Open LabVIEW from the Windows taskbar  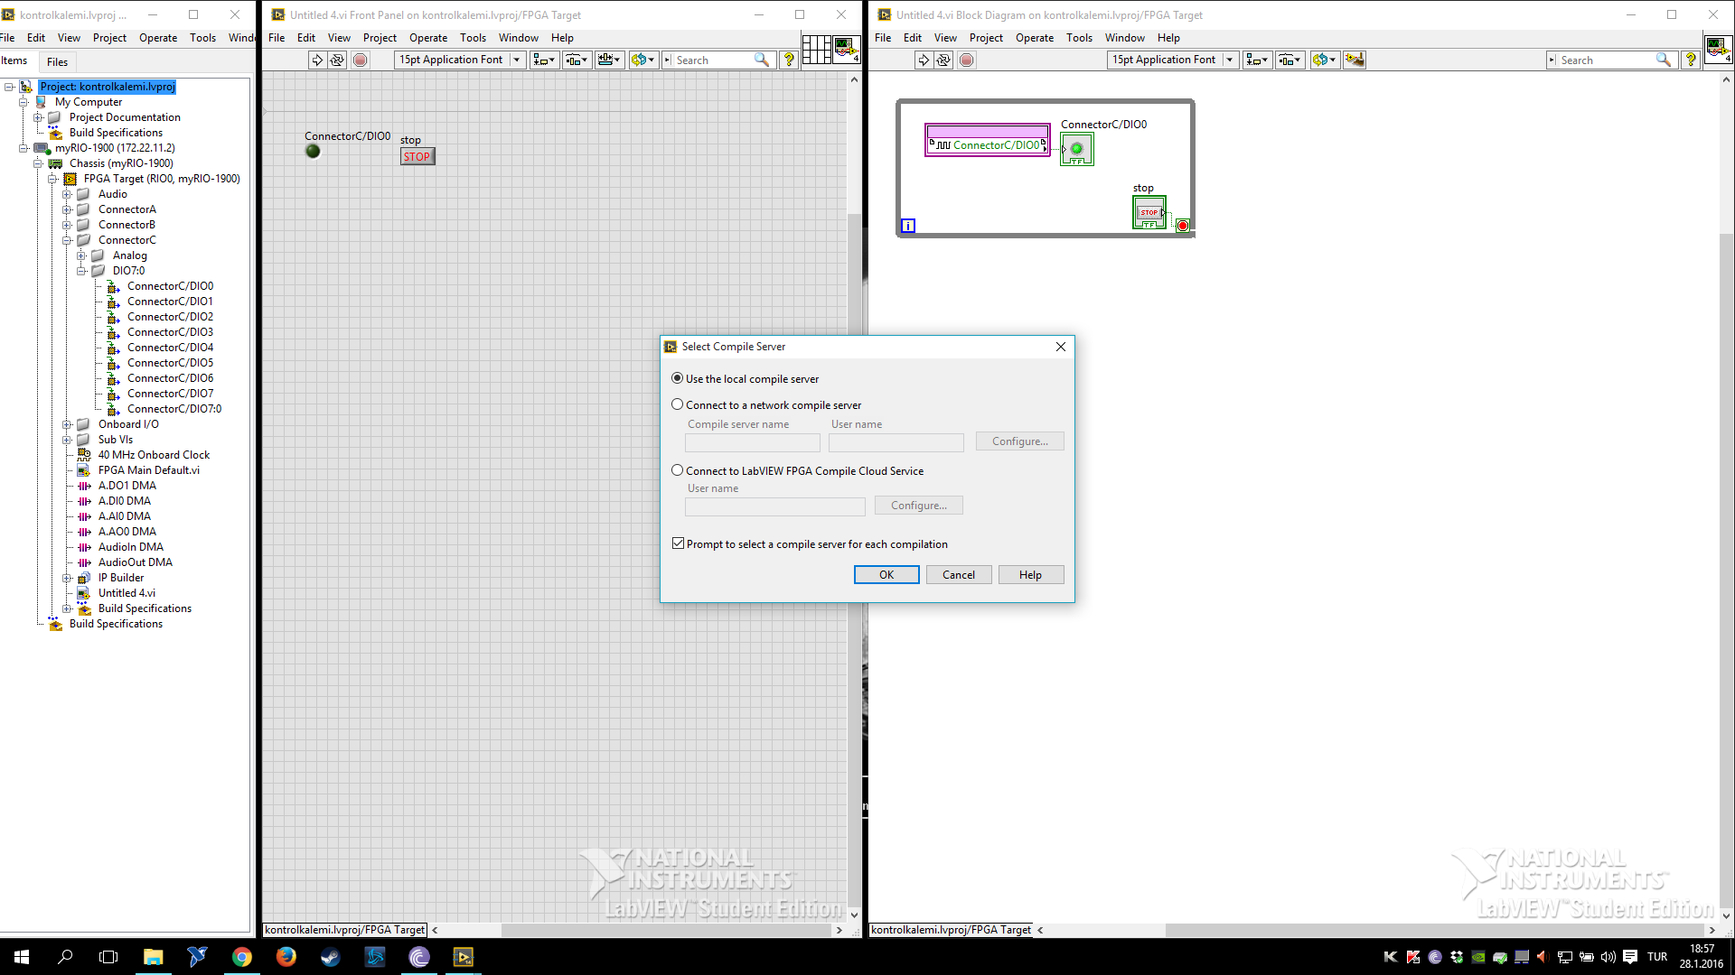464,957
